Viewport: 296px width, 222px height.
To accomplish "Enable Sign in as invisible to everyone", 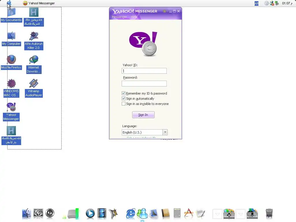I will [123, 104].
